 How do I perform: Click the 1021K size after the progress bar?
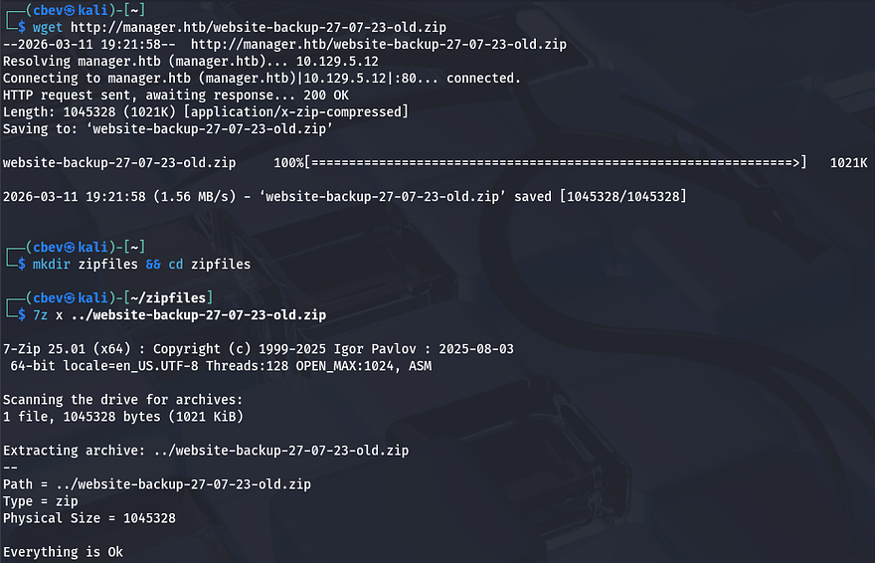(x=848, y=162)
